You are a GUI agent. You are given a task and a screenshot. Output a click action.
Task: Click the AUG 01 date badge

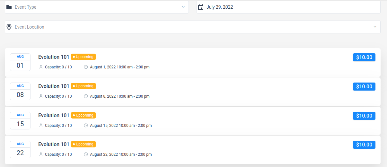pos(20,62)
